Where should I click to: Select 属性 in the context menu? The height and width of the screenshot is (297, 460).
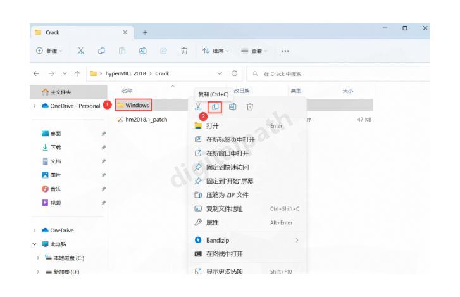click(247, 223)
